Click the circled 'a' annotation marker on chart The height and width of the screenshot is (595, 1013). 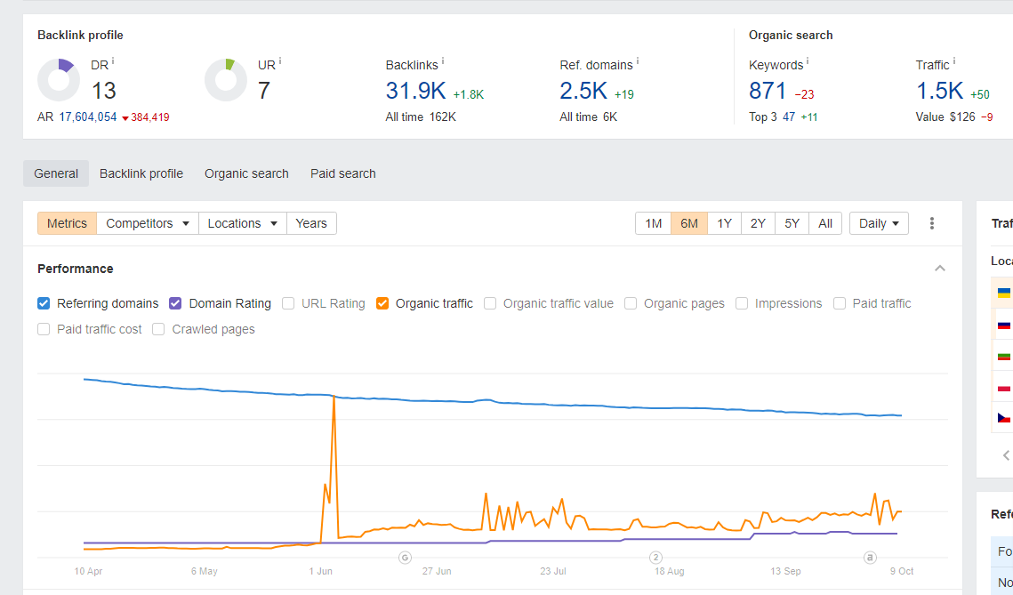(x=871, y=558)
